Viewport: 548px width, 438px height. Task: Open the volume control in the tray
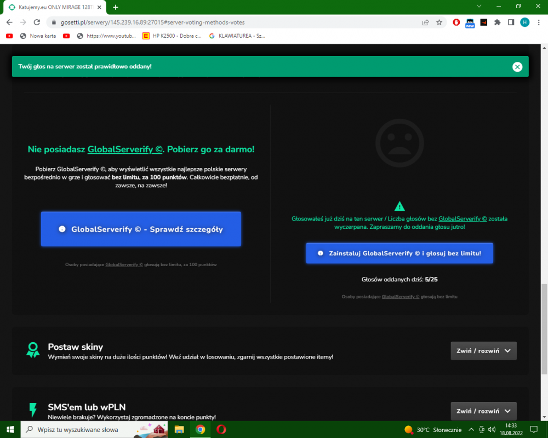492,430
